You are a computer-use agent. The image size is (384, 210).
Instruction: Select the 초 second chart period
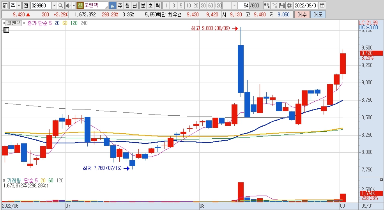click(x=150, y=5)
